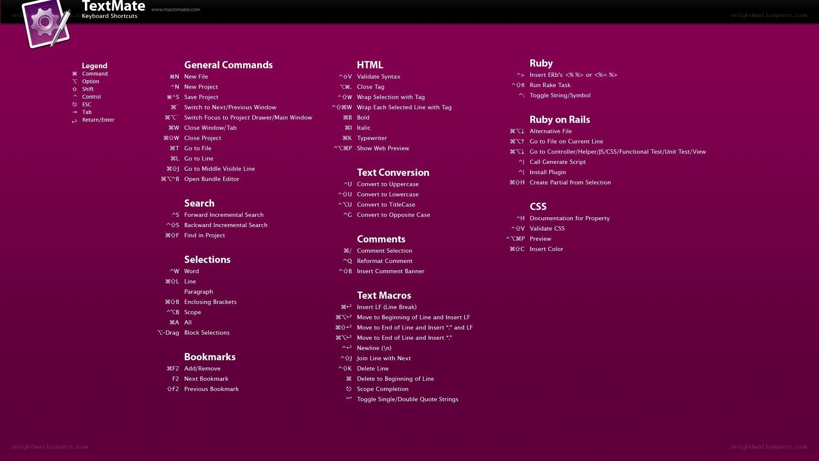Viewport: 819px width, 461px height.
Task: Click 'Keyboard Shortcuts' subtitle under TextMate
Action: click(110, 16)
